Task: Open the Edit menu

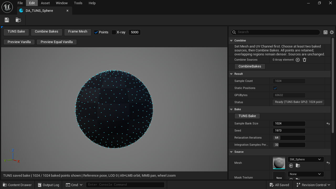Action: (32, 3)
